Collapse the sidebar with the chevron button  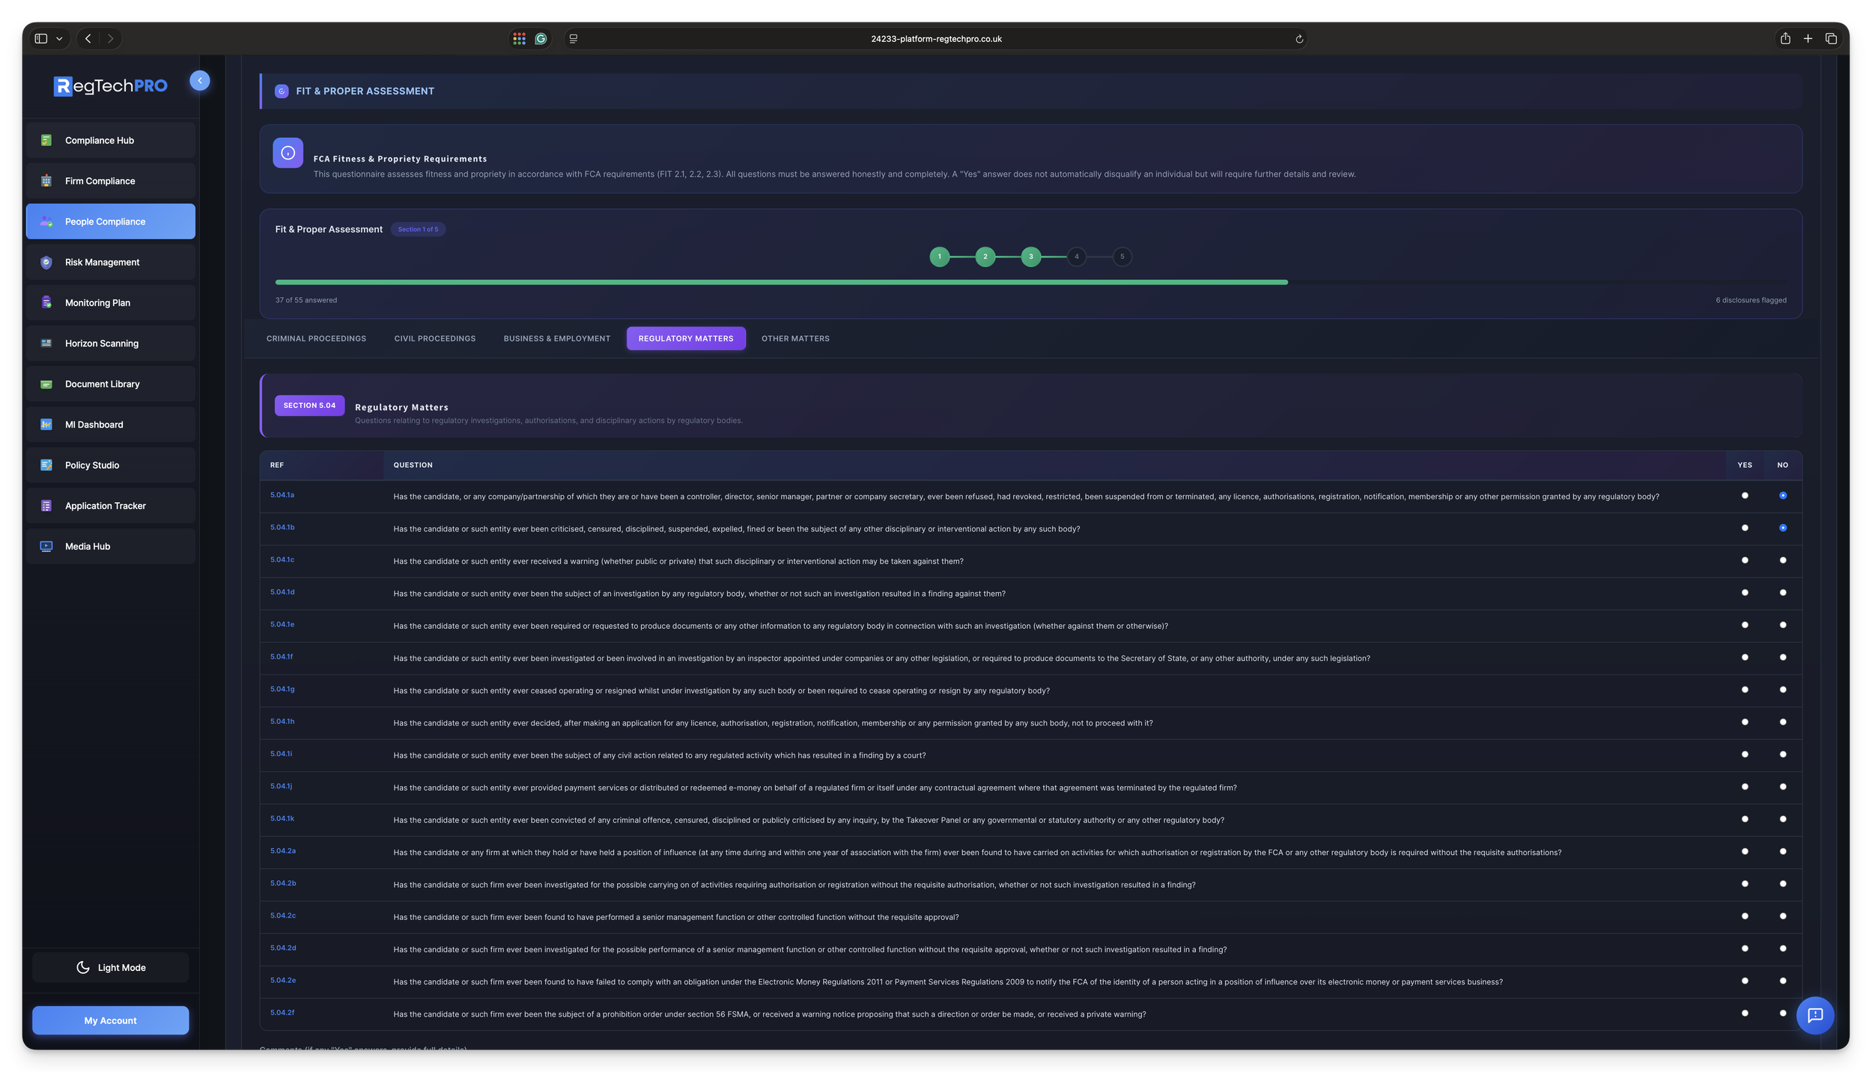(x=200, y=81)
